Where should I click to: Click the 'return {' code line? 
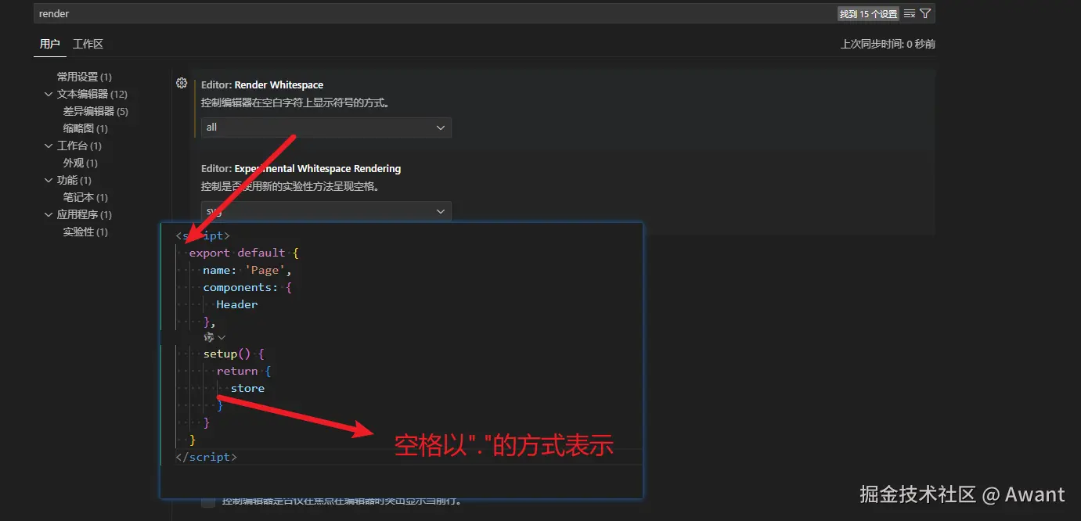tap(243, 371)
